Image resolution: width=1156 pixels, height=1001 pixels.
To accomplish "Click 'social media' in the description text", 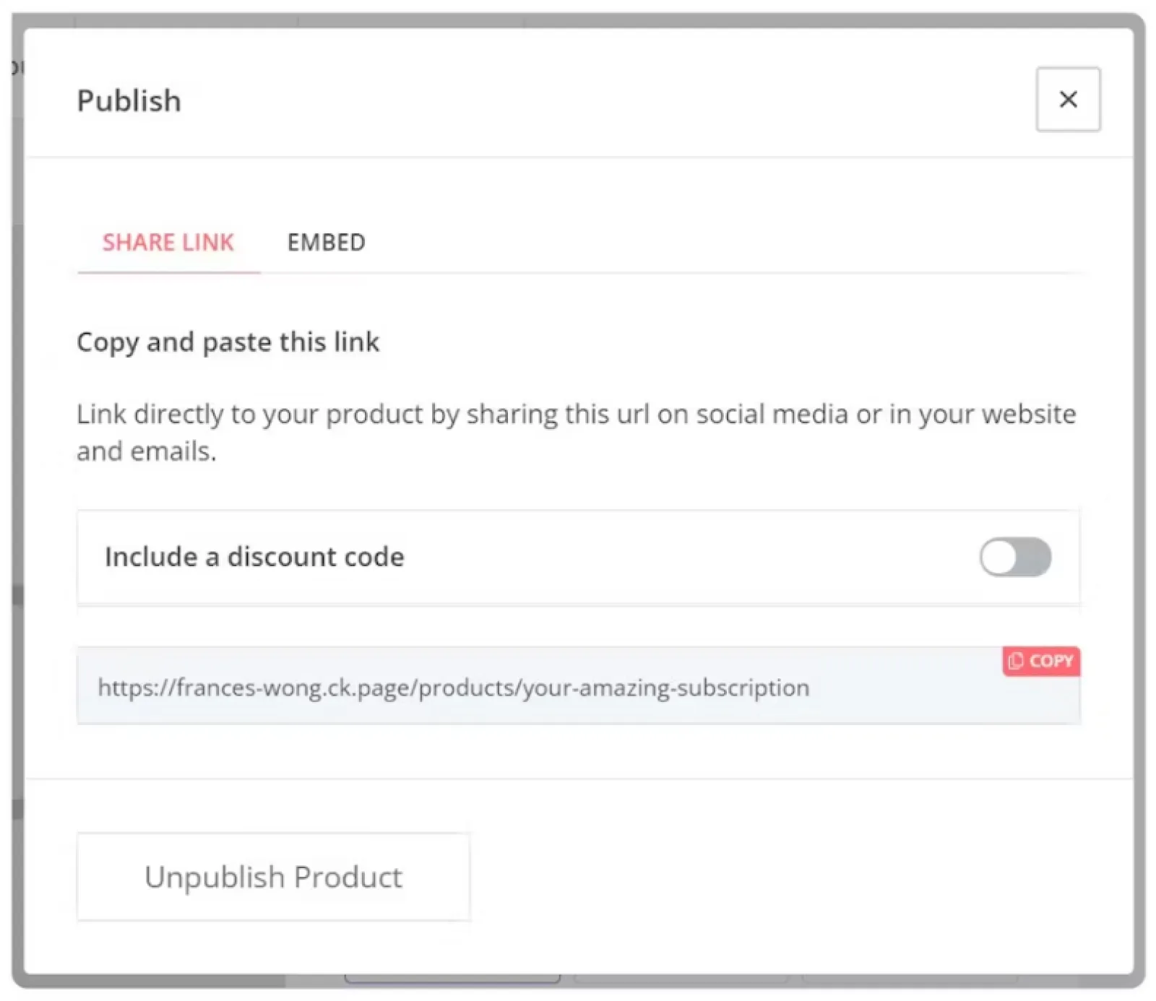I will coord(772,415).
